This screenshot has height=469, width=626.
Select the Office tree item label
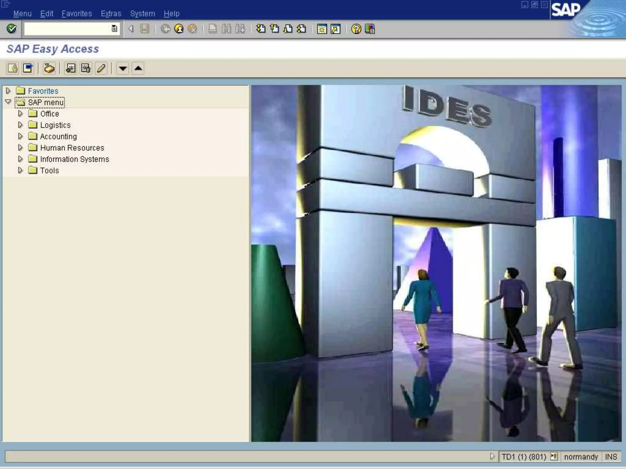[x=50, y=114]
